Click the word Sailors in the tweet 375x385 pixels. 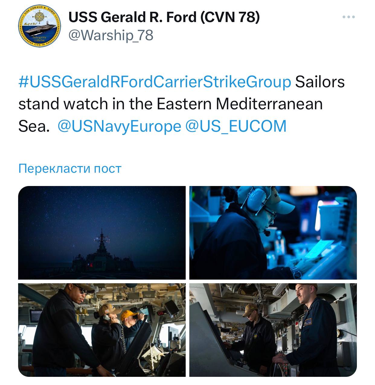point(320,82)
